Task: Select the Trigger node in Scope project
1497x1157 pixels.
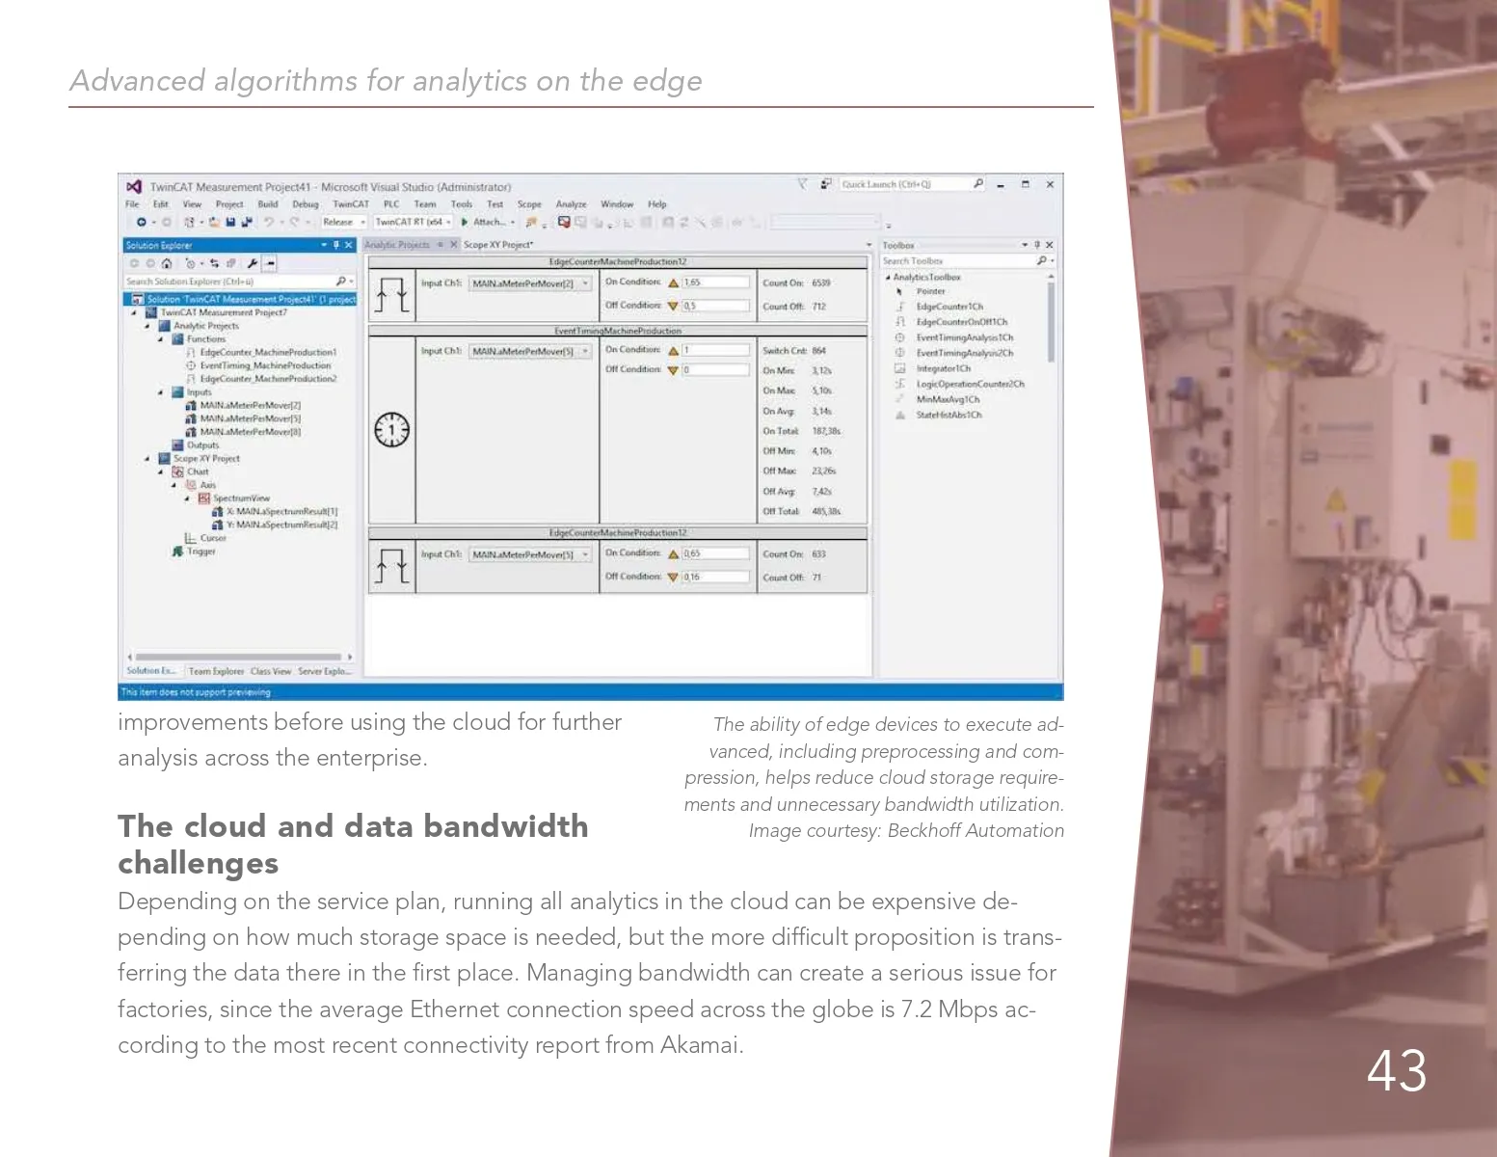Action: click(x=200, y=552)
